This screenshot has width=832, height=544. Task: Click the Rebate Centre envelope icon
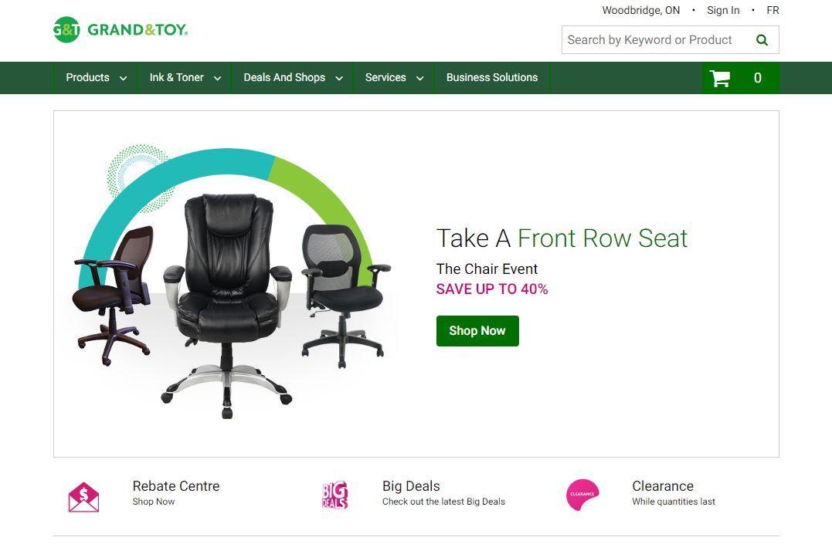[x=84, y=497]
